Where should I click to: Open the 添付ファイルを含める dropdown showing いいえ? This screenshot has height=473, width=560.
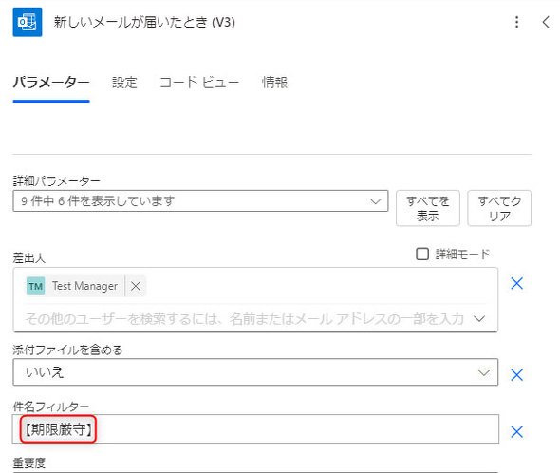coord(255,372)
